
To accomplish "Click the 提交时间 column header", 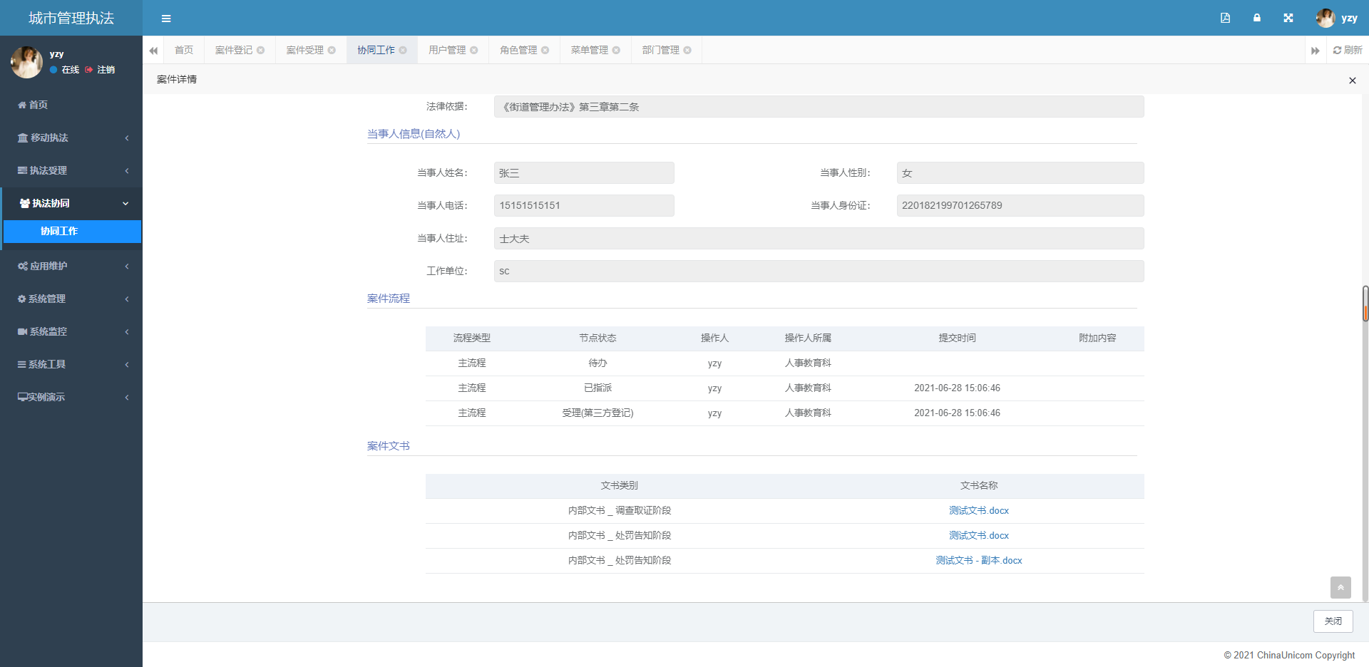I will click(957, 338).
